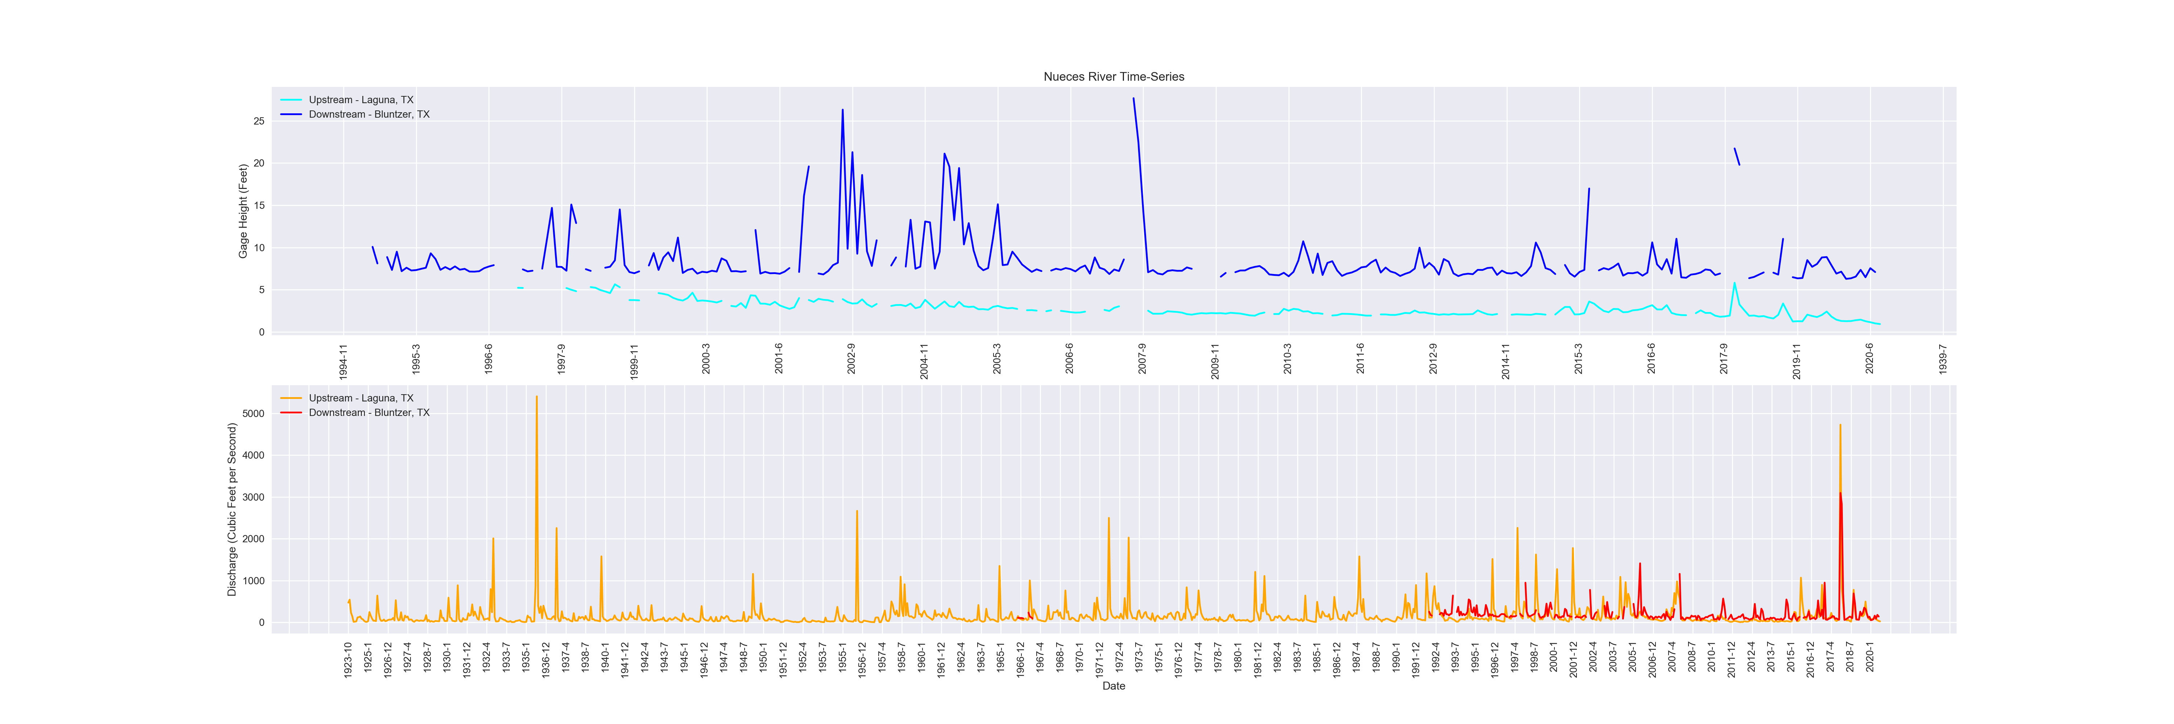
Task: Select the 2002-9 date tick label
Action: click(851, 358)
